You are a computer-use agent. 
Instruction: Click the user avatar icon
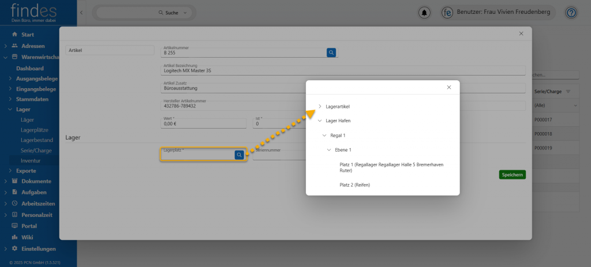(x=447, y=13)
